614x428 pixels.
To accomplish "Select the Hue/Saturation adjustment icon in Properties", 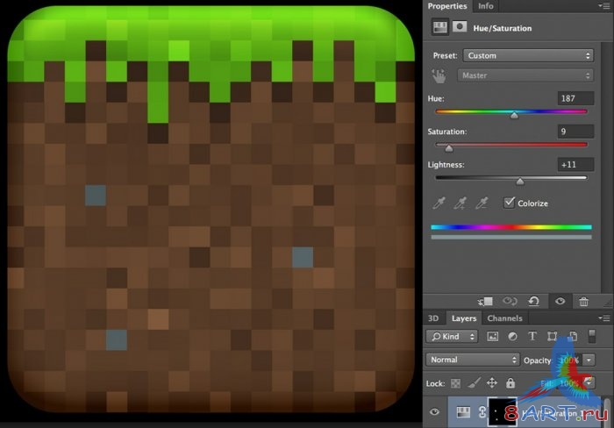I will (x=440, y=27).
